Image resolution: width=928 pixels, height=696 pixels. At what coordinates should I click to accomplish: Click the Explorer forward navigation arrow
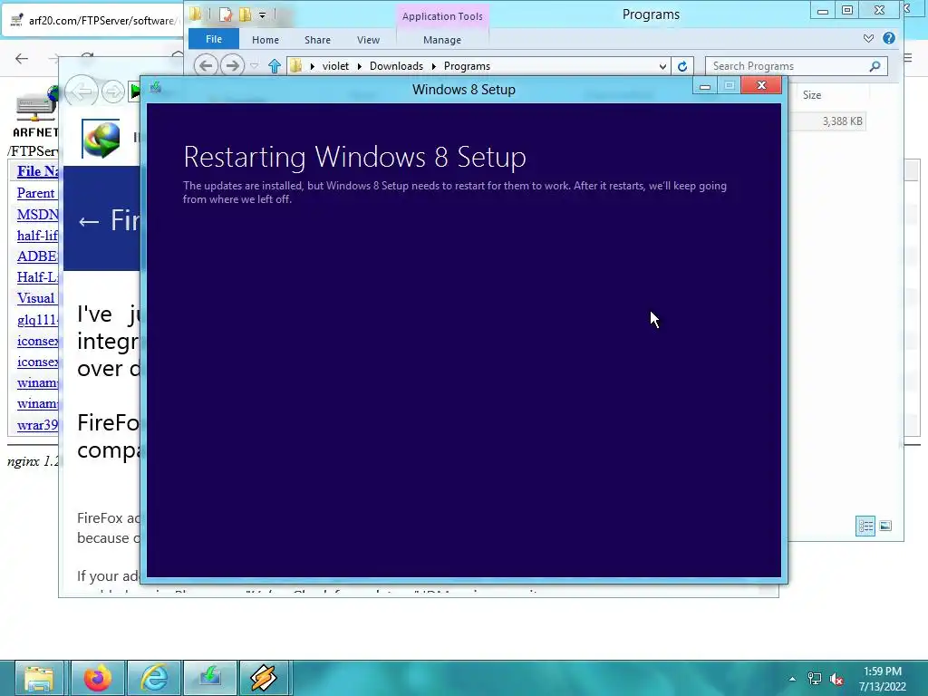232,65
